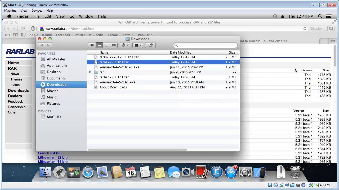Open the French (64 bit) download link
Screen dimensions: 339x190
pos(50,153)
